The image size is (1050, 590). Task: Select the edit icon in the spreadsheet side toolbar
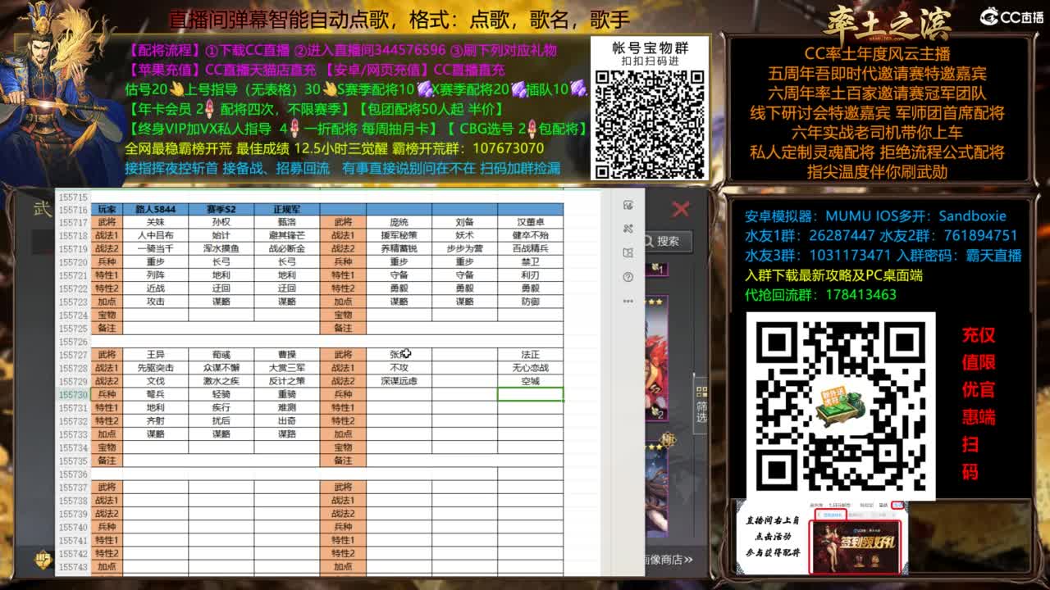pyautogui.click(x=628, y=206)
